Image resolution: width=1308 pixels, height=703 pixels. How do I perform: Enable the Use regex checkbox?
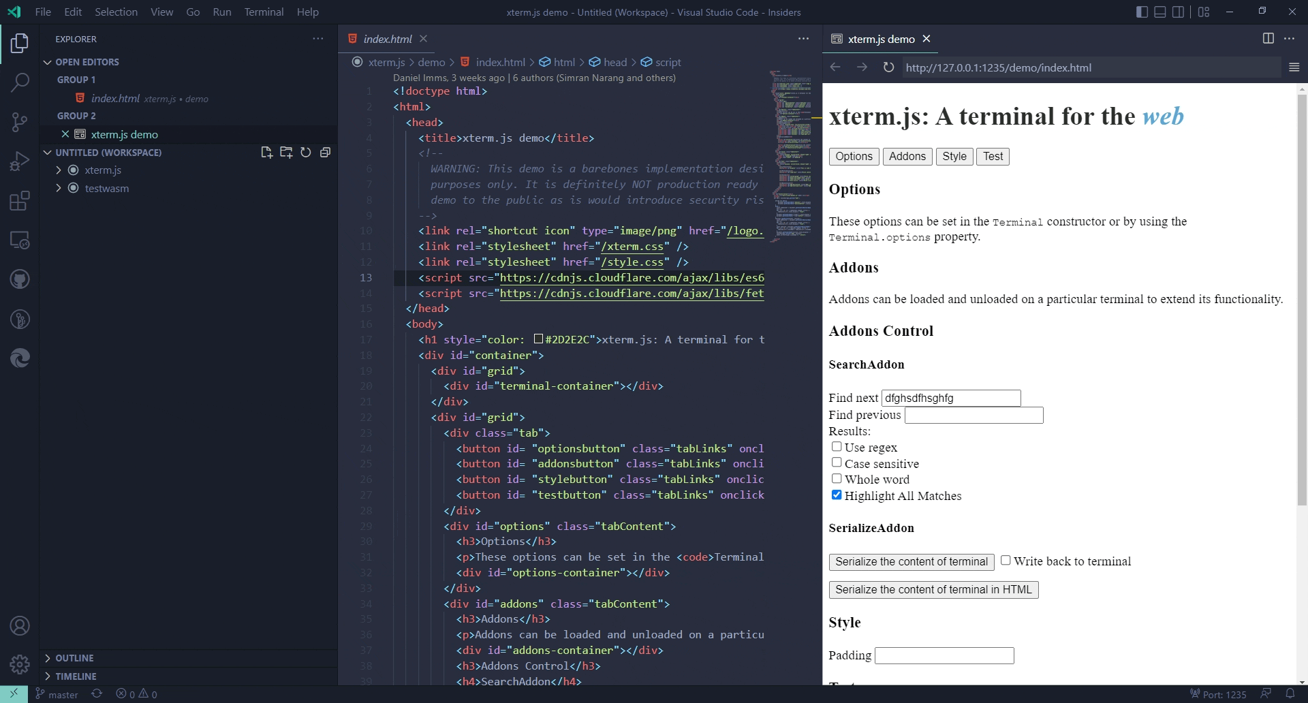coord(836,446)
